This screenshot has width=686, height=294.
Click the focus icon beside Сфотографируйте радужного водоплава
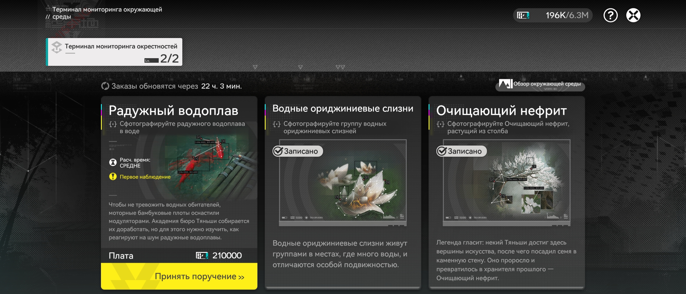[113, 124]
